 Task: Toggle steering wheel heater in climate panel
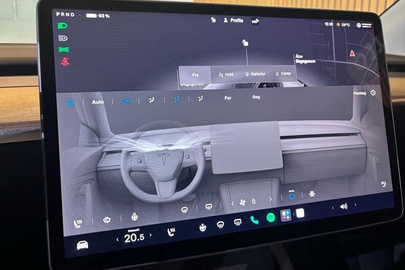click(x=134, y=217)
